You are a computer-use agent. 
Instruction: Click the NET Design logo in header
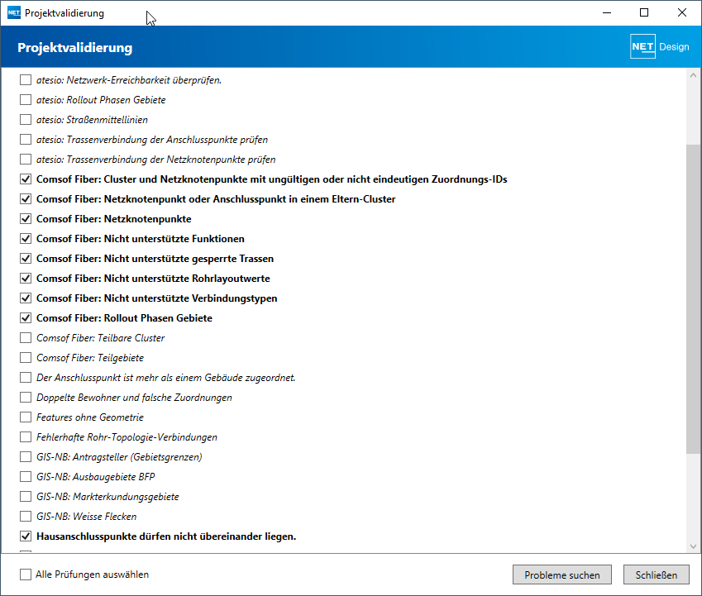pyautogui.click(x=660, y=46)
